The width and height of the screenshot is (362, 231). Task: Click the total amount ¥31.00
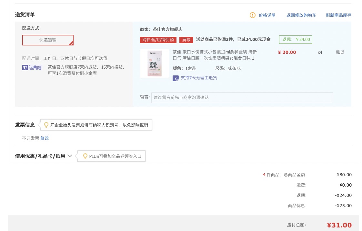[x=339, y=225]
